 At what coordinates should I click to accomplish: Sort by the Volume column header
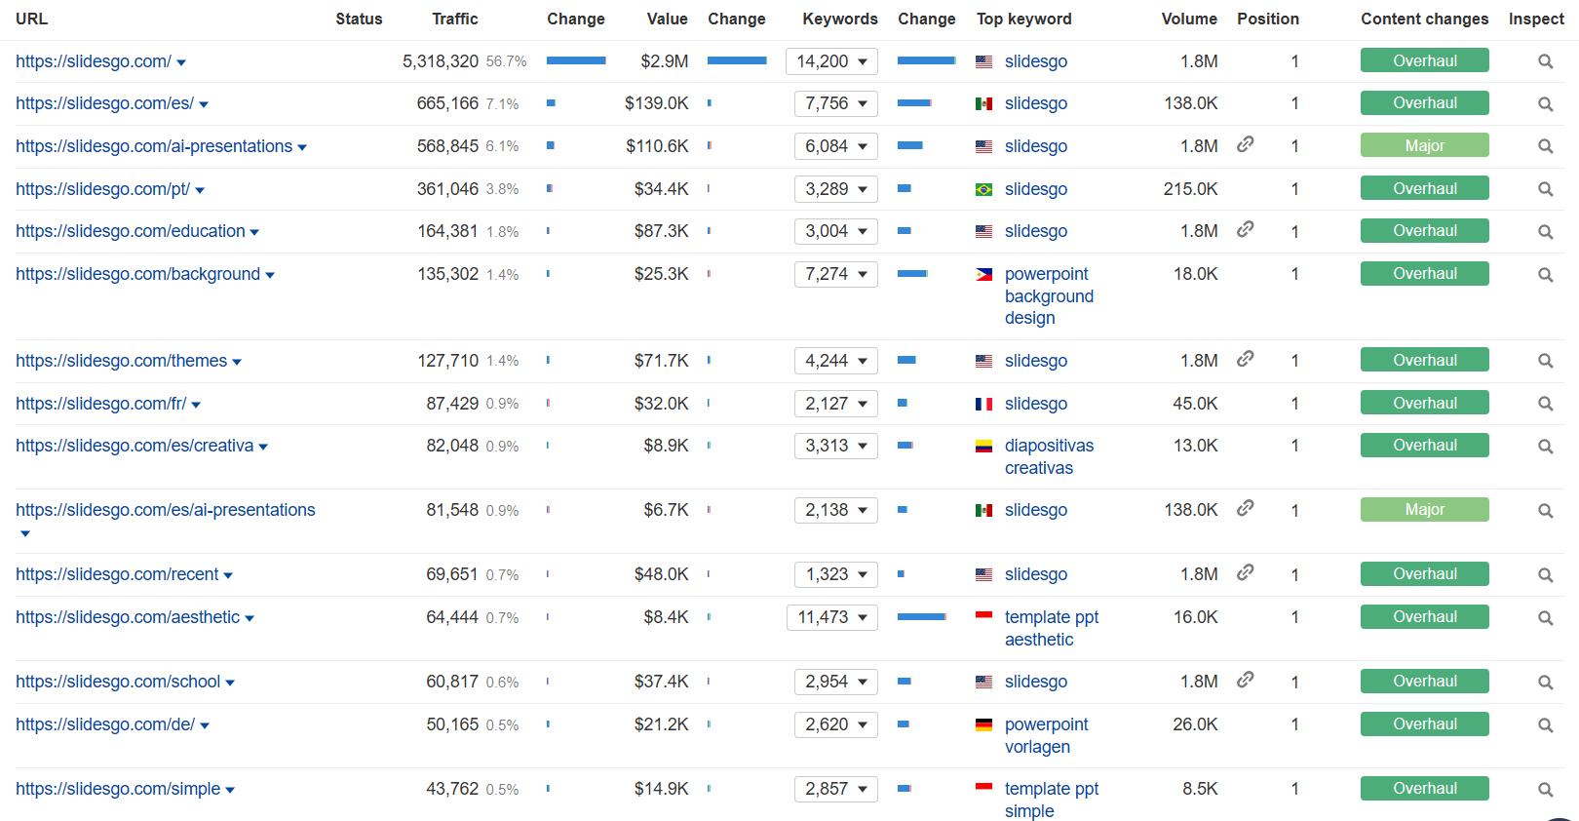point(1189,19)
